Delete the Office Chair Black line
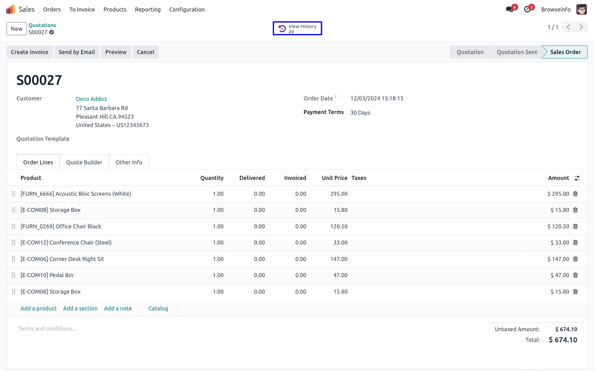The width and height of the screenshot is (594, 371). (x=575, y=227)
